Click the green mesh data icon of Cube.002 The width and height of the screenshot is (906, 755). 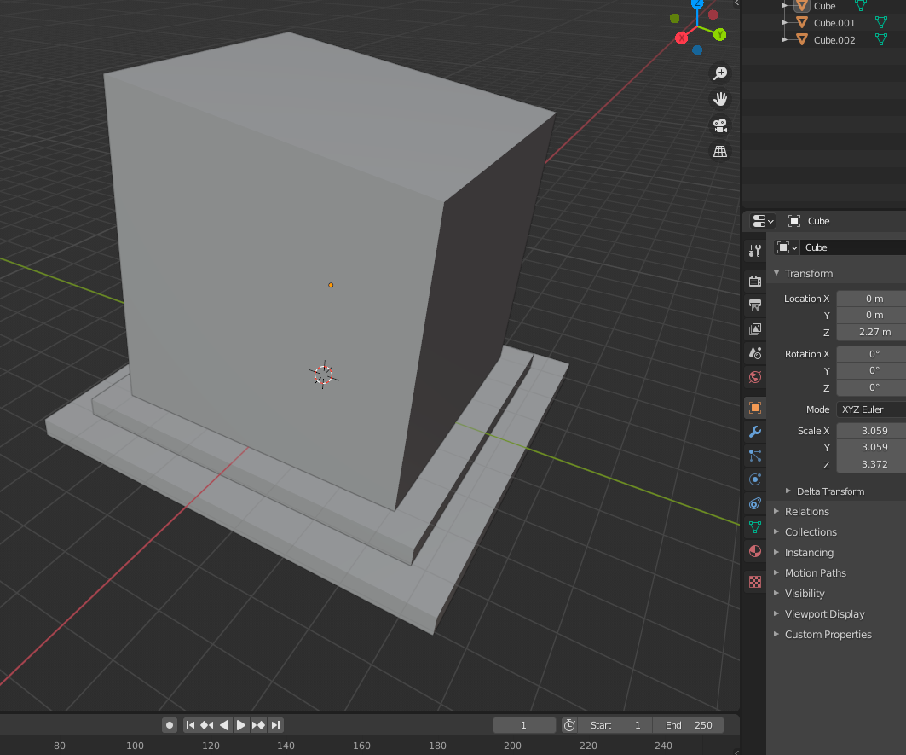pyautogui.click(x=881, y=39)
